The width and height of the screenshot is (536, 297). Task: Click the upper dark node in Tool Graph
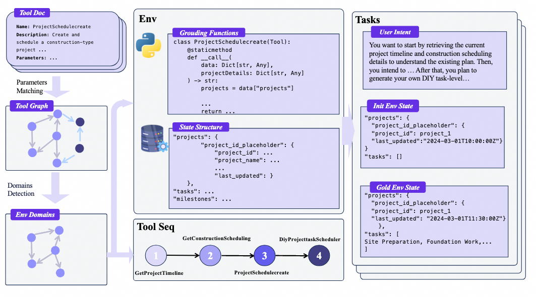click(80, 122)
